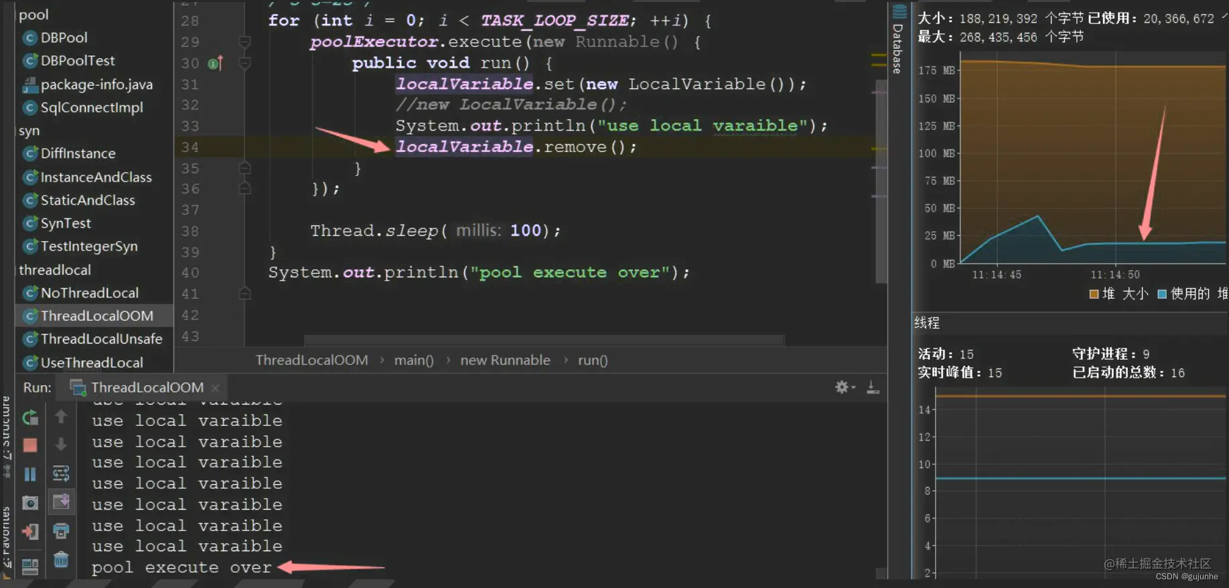Click the editor vertical scrollbar thumb

coord(881,181)
